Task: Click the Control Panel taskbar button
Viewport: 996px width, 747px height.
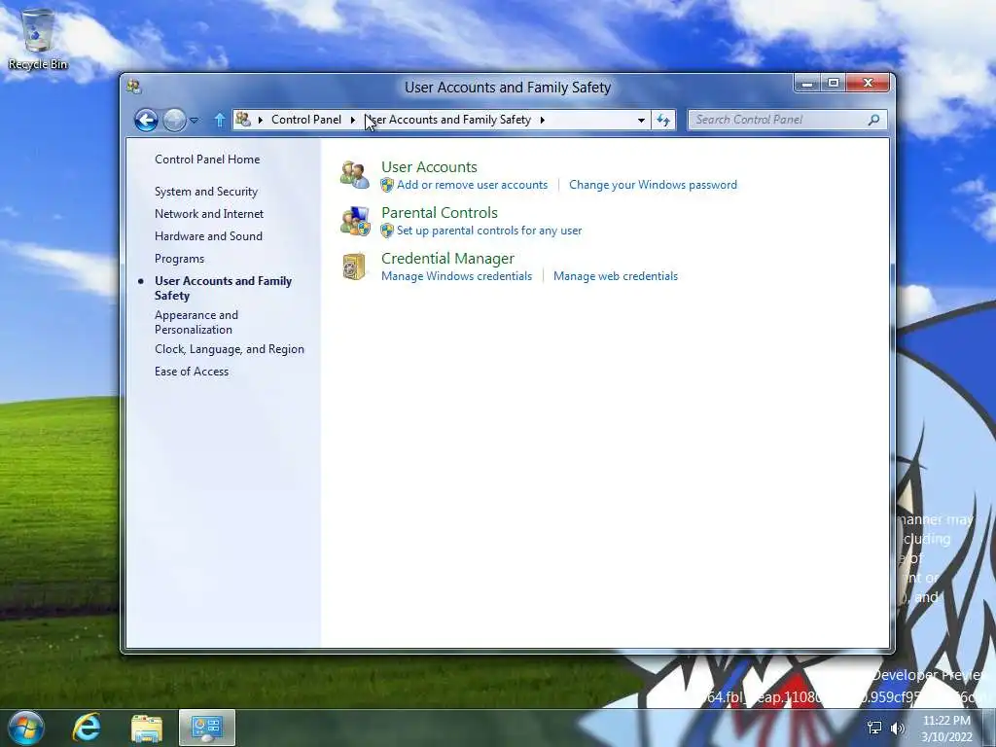Action: [x=207, y=728]
